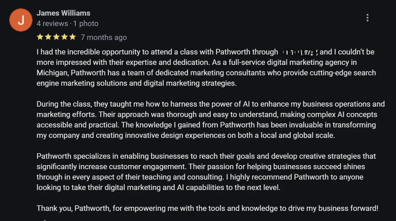Click the fourth star of the rating
The height and width of the screenshot is (221, 396).
[x=64, y=37]
